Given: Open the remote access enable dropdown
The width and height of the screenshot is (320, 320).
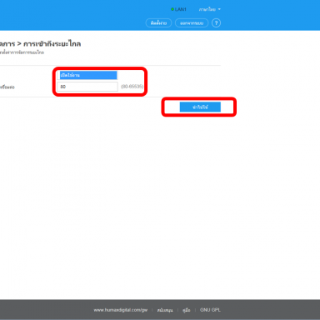Looking at the screenshot, I should pyautogui.click(x=88, y=75).
